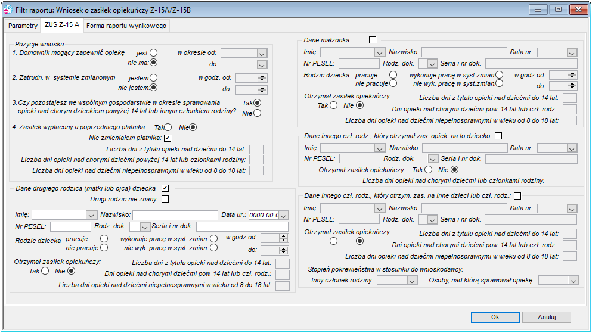The width and height of the screenshot is (592, 333).
Task: Select 'pracuje' for drugiego rodzica
Action: 104,238
